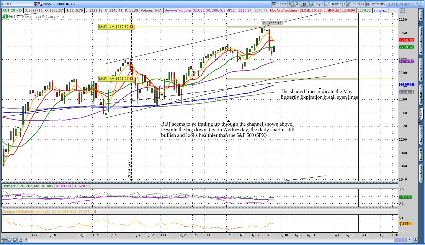Click the gray 1170.79 price axis tag
The height and width of the screenshot is (245, 425).
(406, 92)
